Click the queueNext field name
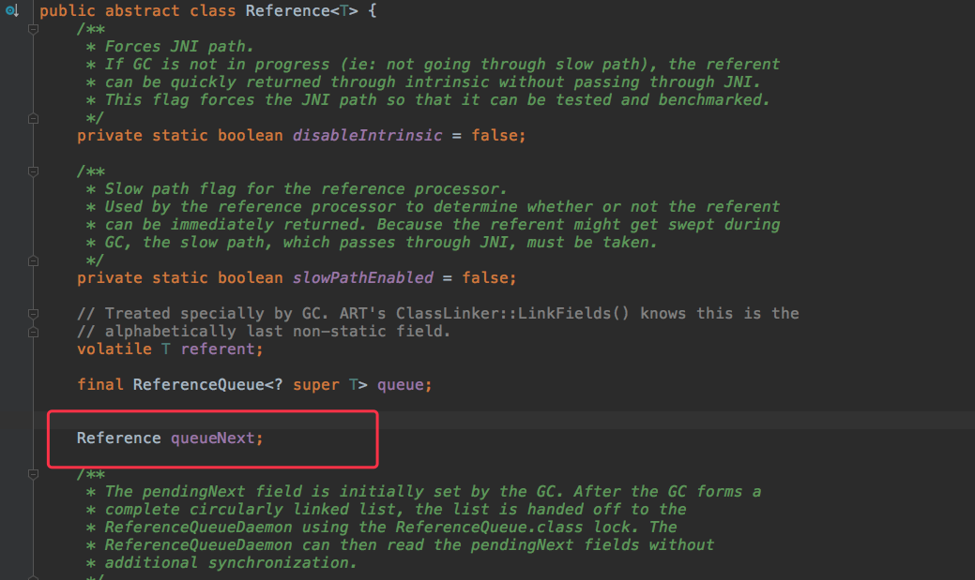This screenshot has width=975, height=580. click(213, 439)
